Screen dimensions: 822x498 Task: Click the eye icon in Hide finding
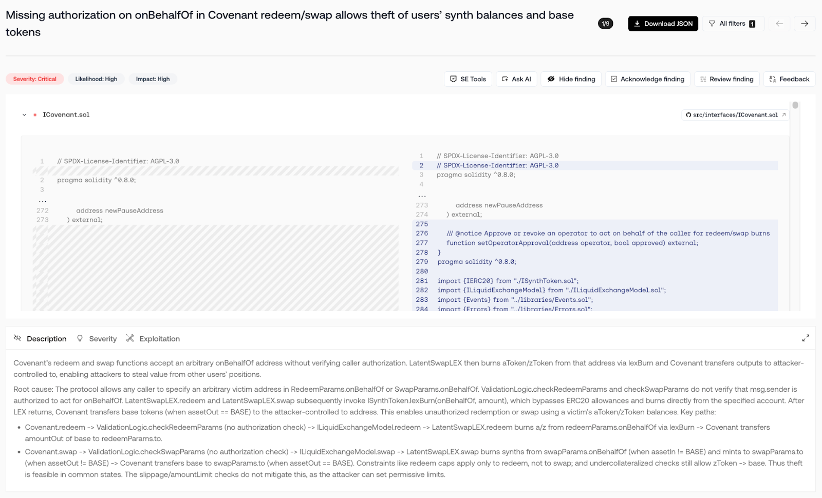(551, 79)
